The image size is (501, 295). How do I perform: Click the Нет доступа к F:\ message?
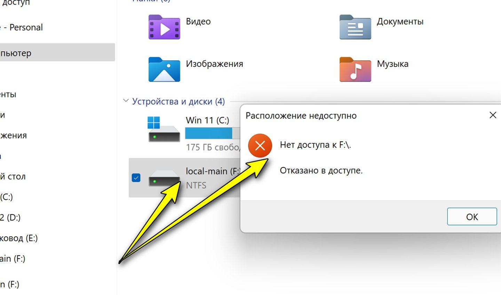click(316, 145)
